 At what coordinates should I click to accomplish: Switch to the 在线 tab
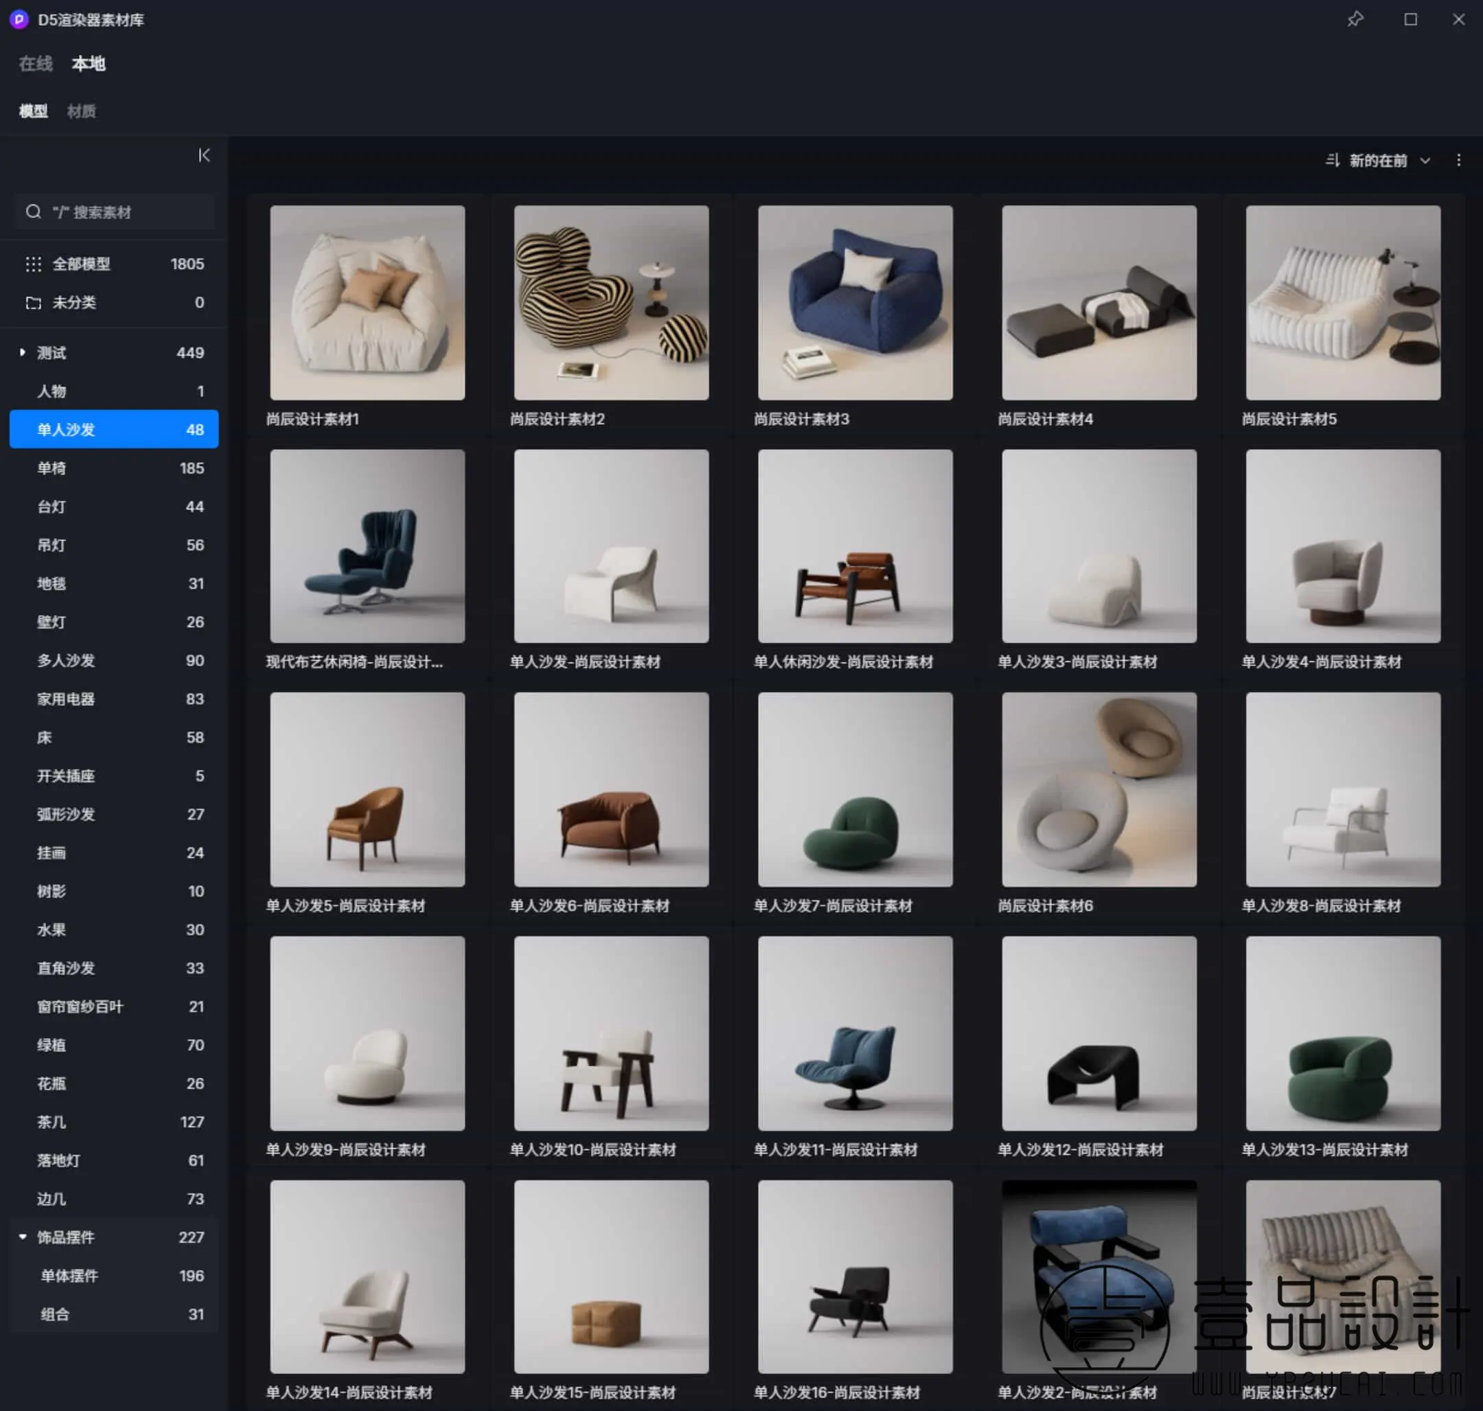pyautogui.click(x=35, y=64)
